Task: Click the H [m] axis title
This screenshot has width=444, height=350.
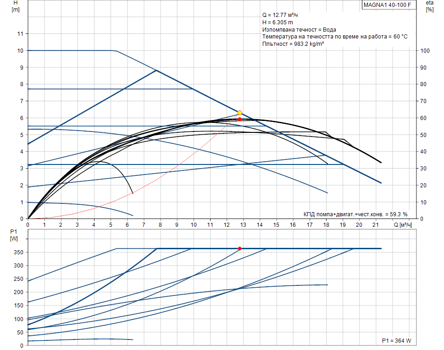Action: (x=15, y=6)
